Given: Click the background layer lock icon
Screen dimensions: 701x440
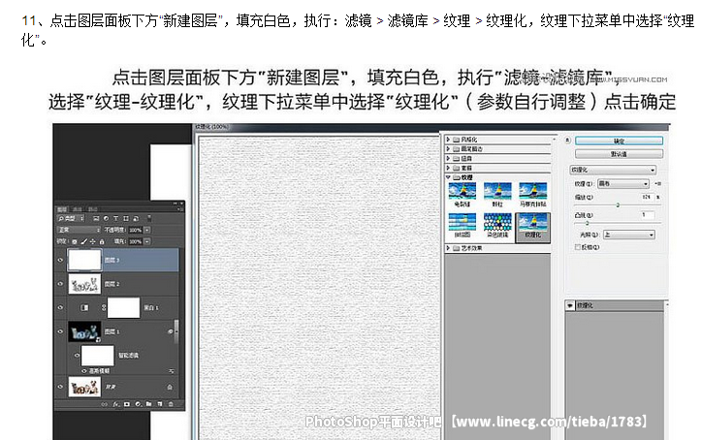Looking at the screenshot, I should coord(170,388).
